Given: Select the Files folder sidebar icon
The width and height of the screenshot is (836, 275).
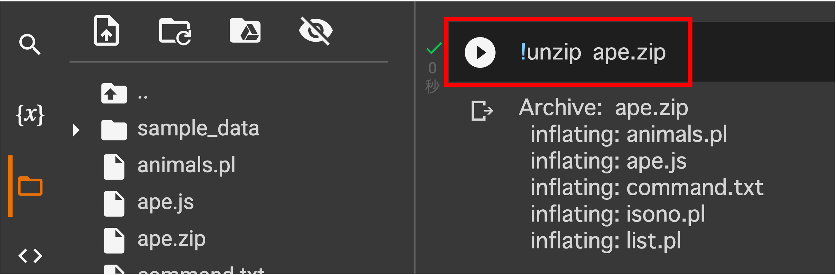Looking at the screenshot, I should [30, 186].
